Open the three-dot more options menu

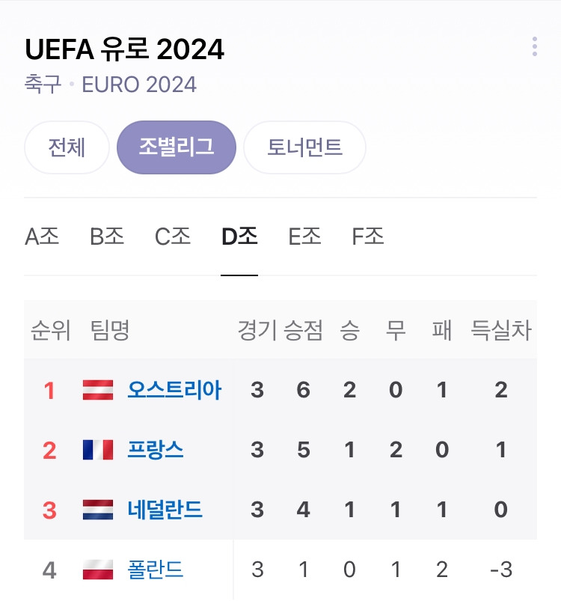pyautogui.click(x=535, y=46)
